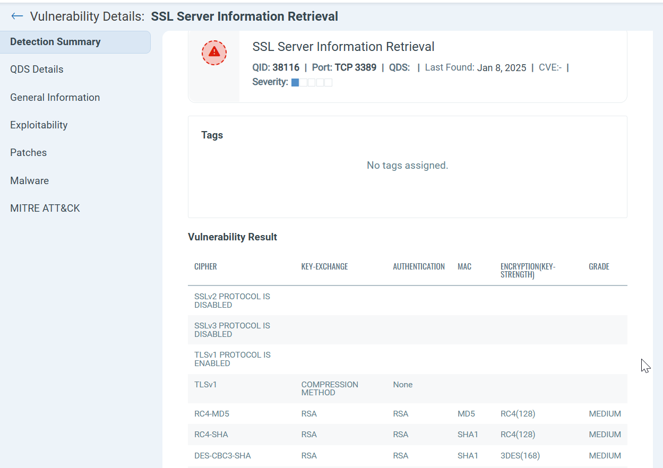
Task: Open the MITRE ATT&CK section
Action: click(x=45, y=208)
